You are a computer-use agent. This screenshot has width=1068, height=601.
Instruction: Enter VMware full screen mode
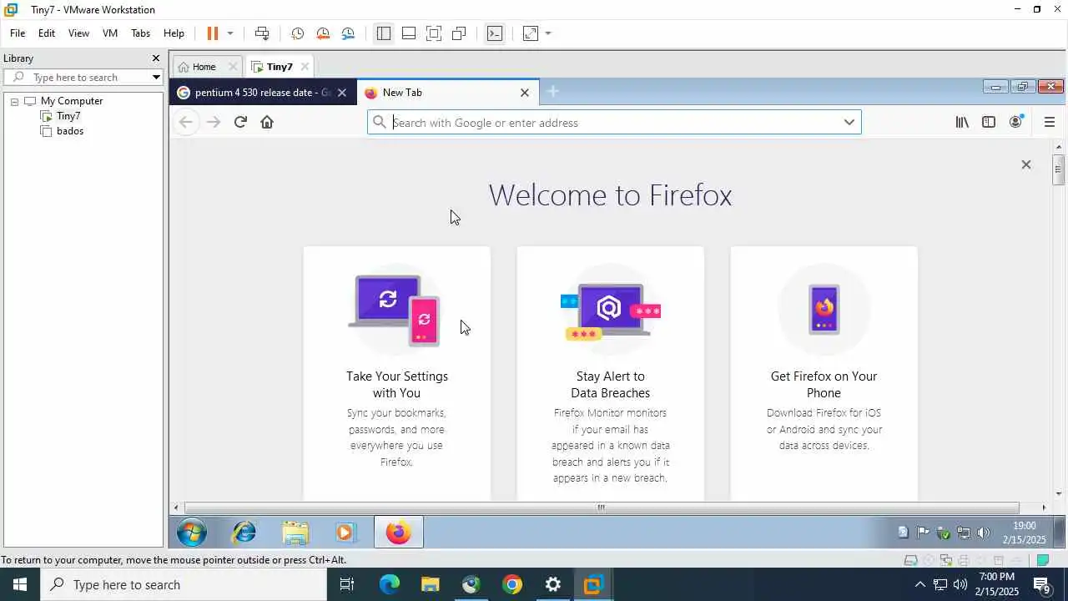point(434,33)
